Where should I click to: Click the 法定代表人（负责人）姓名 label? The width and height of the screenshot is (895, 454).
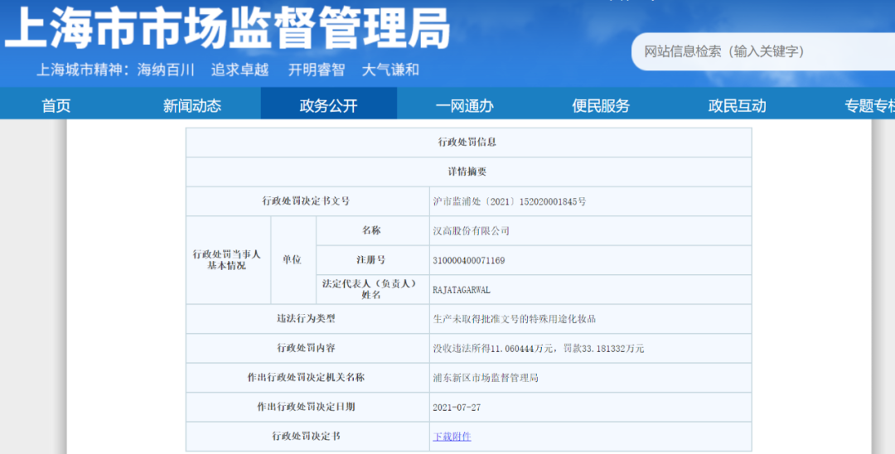370,289
